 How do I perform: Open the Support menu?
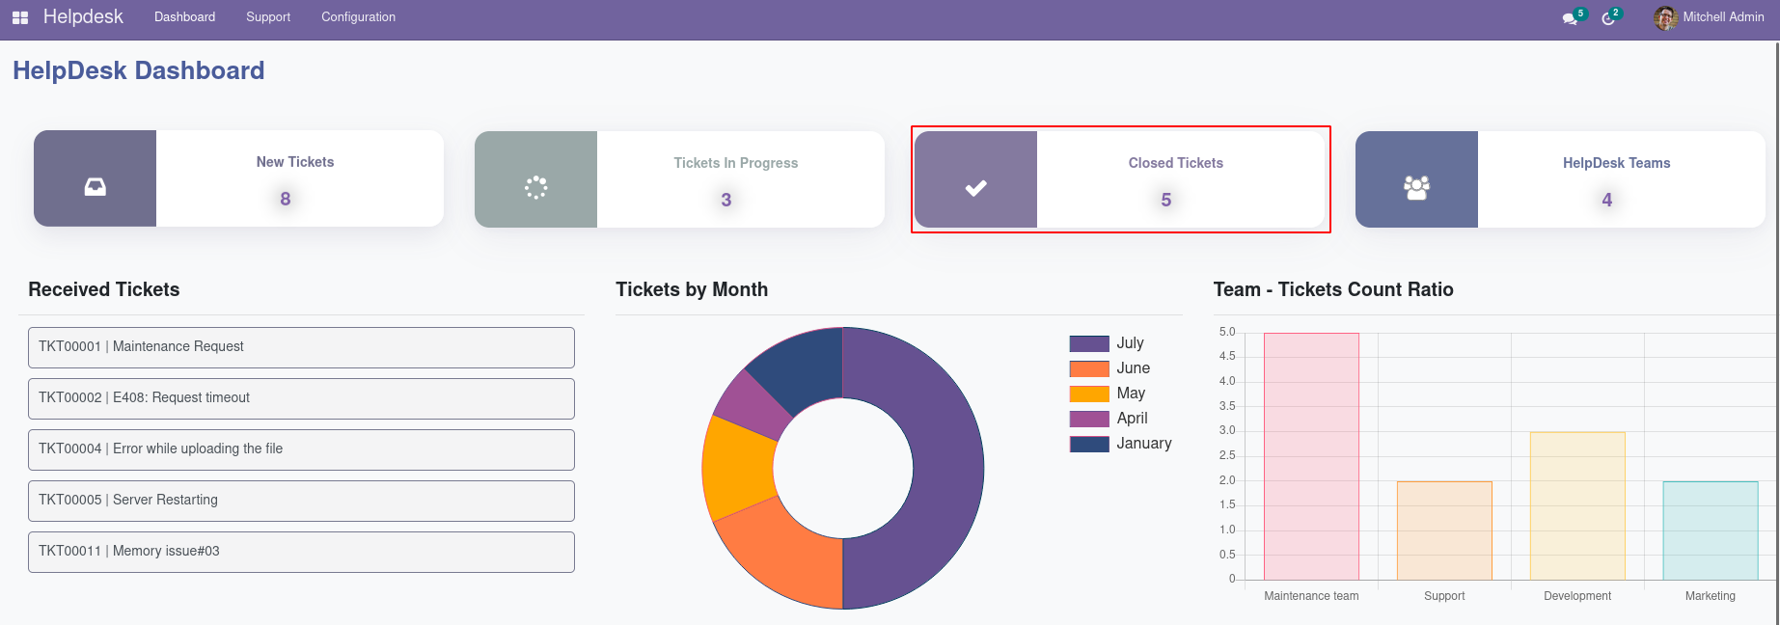tap(268, 17)
